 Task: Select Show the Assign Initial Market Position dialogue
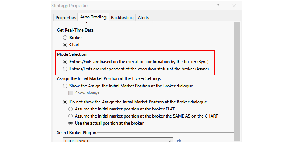tap(65, 86)
